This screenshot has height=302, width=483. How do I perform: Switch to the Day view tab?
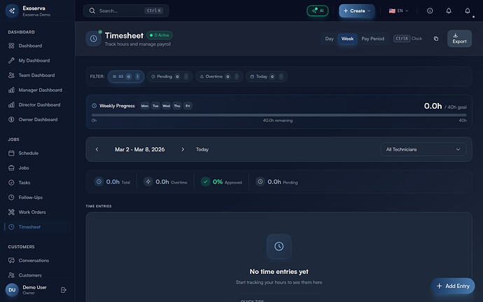pyautogui.click(x=329, y=39)
